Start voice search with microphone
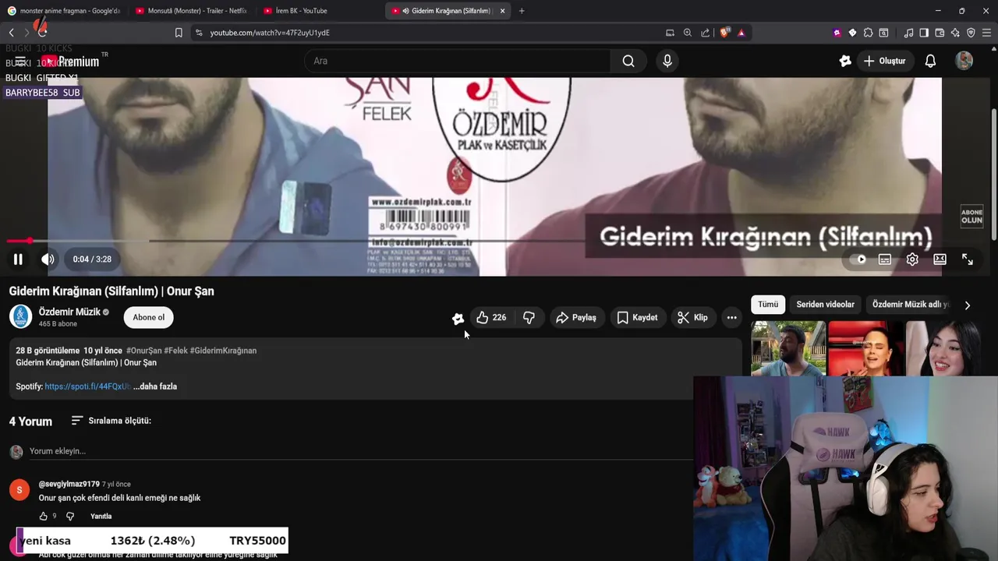Viewport: 998px width, 561px height. [667, 61]
